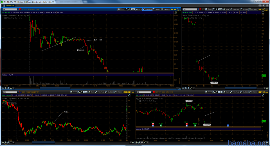The image size is (270, 146).
Task: Click Share in the top-right TIF 30m chart
Action: pos(208,9)
